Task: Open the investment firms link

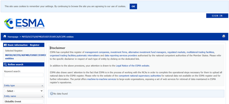Action: click(x=119, y=52)
